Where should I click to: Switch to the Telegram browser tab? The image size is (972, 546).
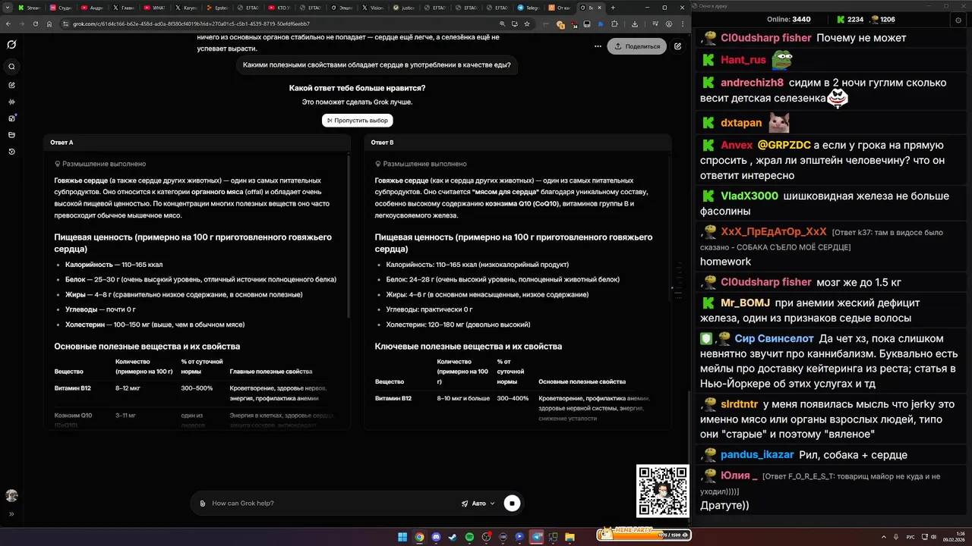point(529,8)
